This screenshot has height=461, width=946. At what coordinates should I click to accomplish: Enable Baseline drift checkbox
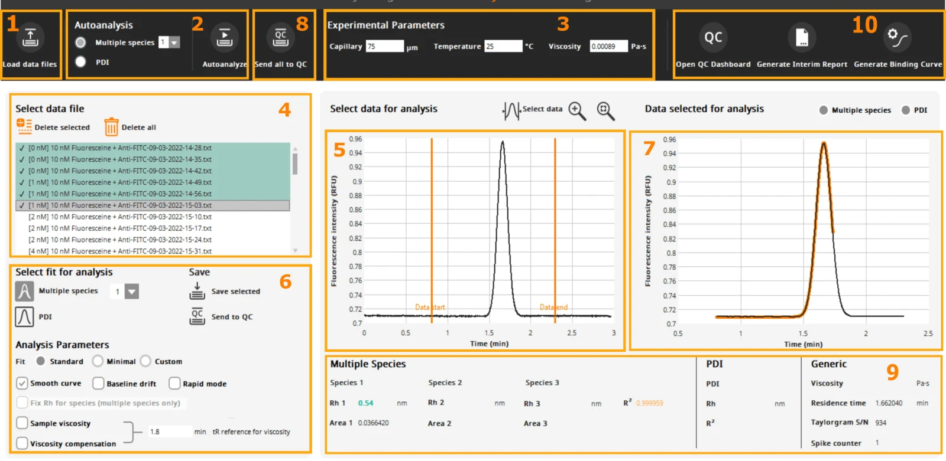click(98, 383)
